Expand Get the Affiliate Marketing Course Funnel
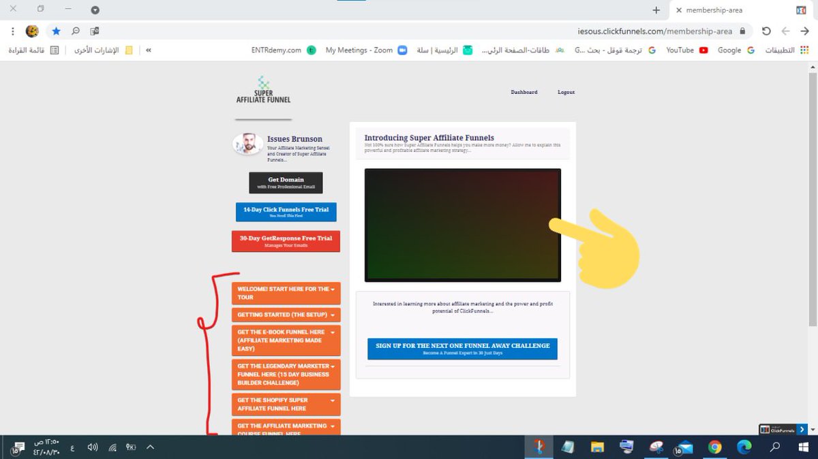Viewport: 818px width, 459px height. pos(286,428)
